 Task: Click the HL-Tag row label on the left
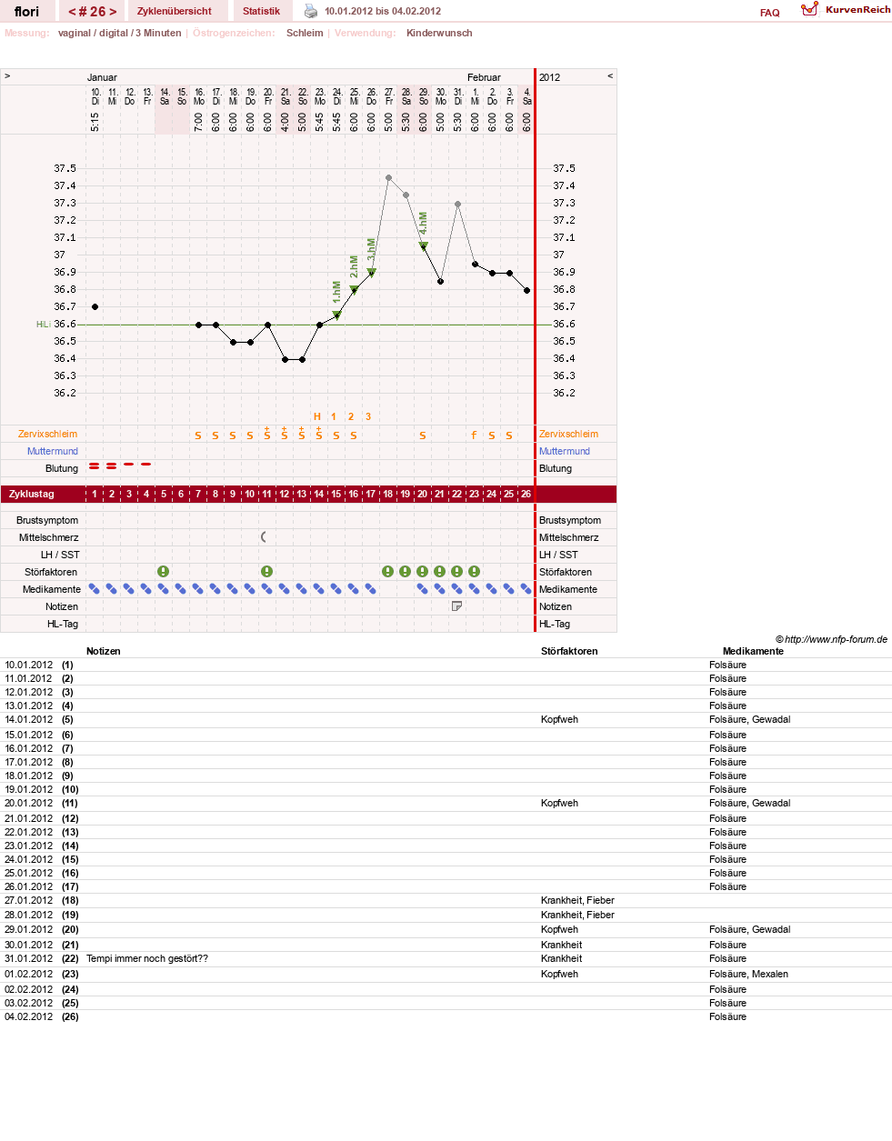point(63,624)
